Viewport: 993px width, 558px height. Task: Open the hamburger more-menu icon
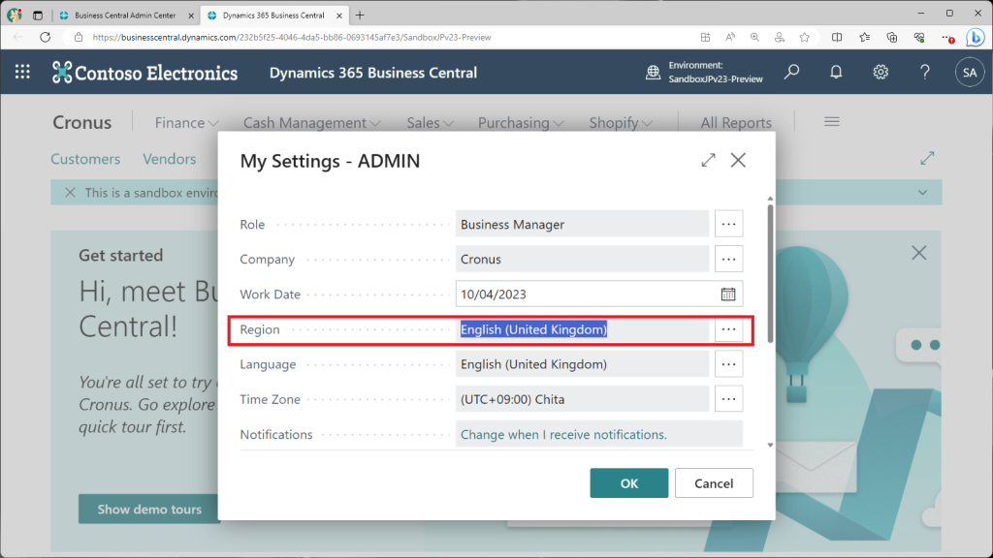pyautogui.click(x=832, y=121)
